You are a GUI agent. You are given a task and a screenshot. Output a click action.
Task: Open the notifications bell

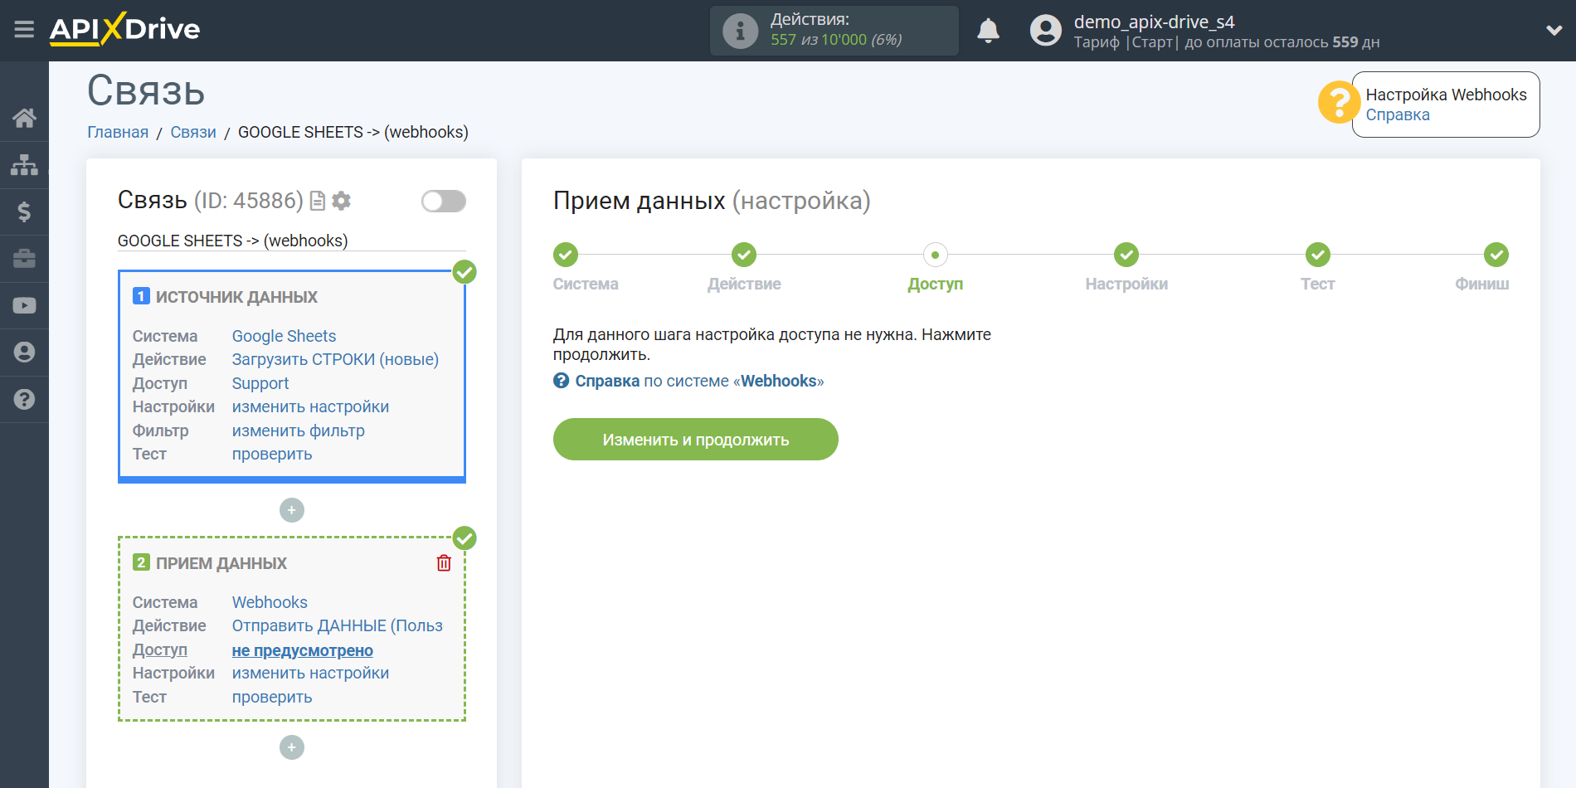point(988,31)
